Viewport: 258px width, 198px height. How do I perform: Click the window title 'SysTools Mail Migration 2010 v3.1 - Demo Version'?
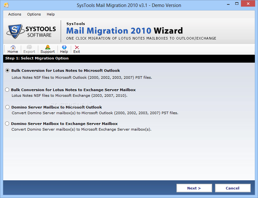(x=129, y=5)
